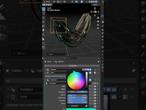Click the Add Modifier button
146x110 pixels.
72,66
